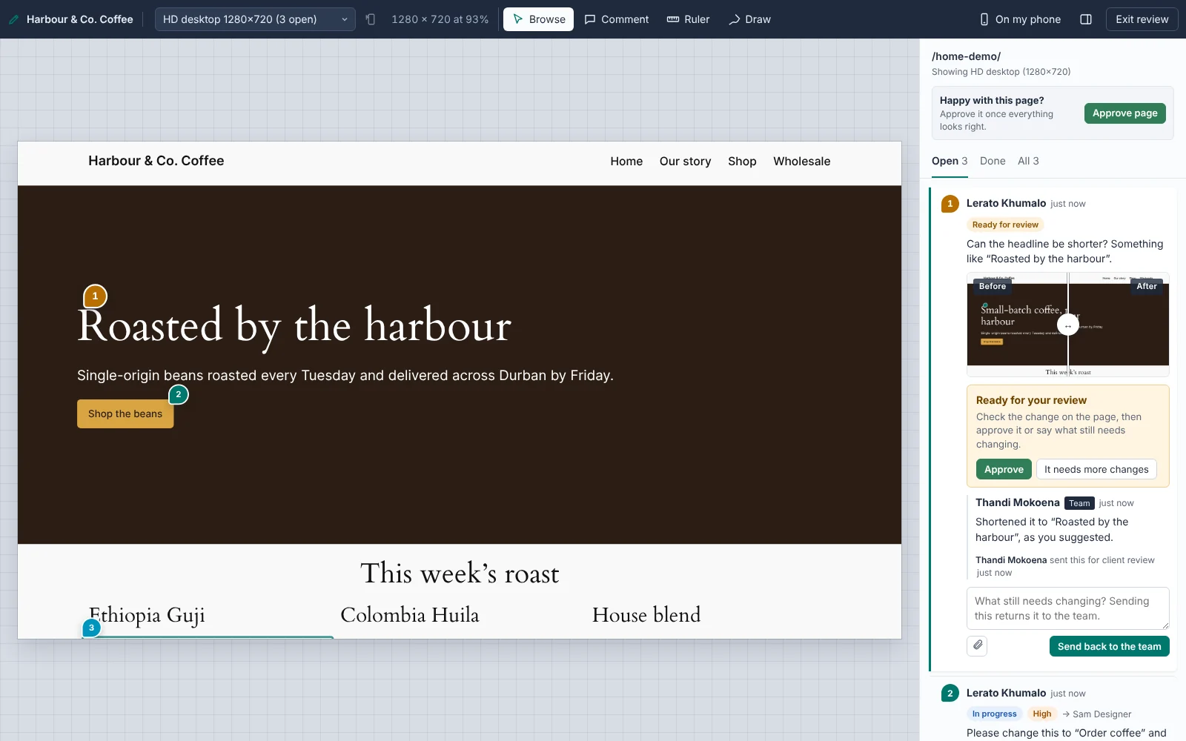
Task: Exit review mode
Action: tap(1142, 19)
